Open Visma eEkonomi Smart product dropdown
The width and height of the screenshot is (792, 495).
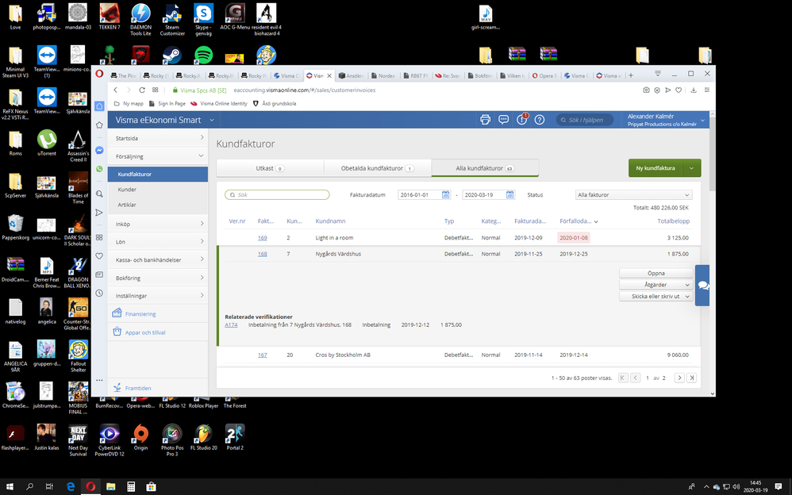pos(212,121)
